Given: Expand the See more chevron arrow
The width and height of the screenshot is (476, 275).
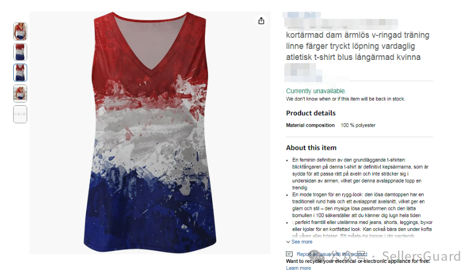Looking at the screenshot, I should coord(288,242).
